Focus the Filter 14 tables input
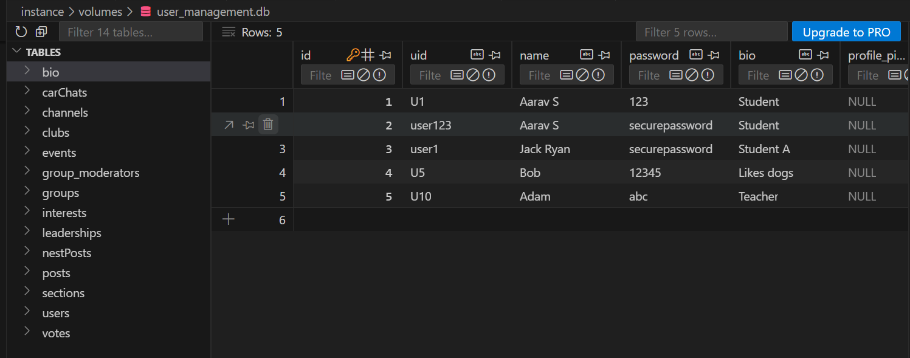The height and width of the screenshot is (358, 910). (x=131, y=32)
